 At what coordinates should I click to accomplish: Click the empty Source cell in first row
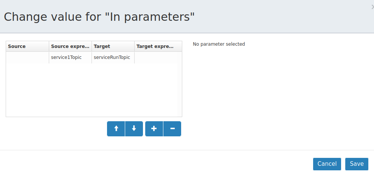point(28,58)
